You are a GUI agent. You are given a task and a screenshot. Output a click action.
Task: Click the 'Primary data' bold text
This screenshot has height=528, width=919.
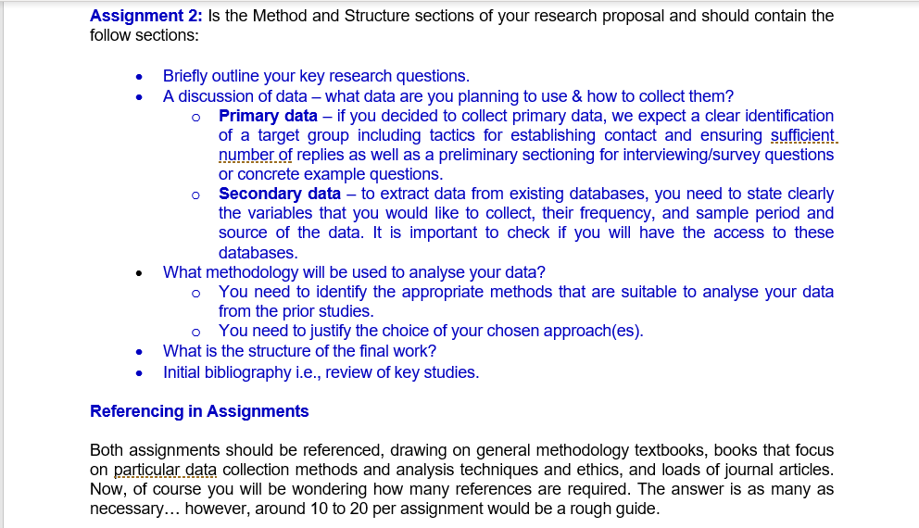coord(268,116)
